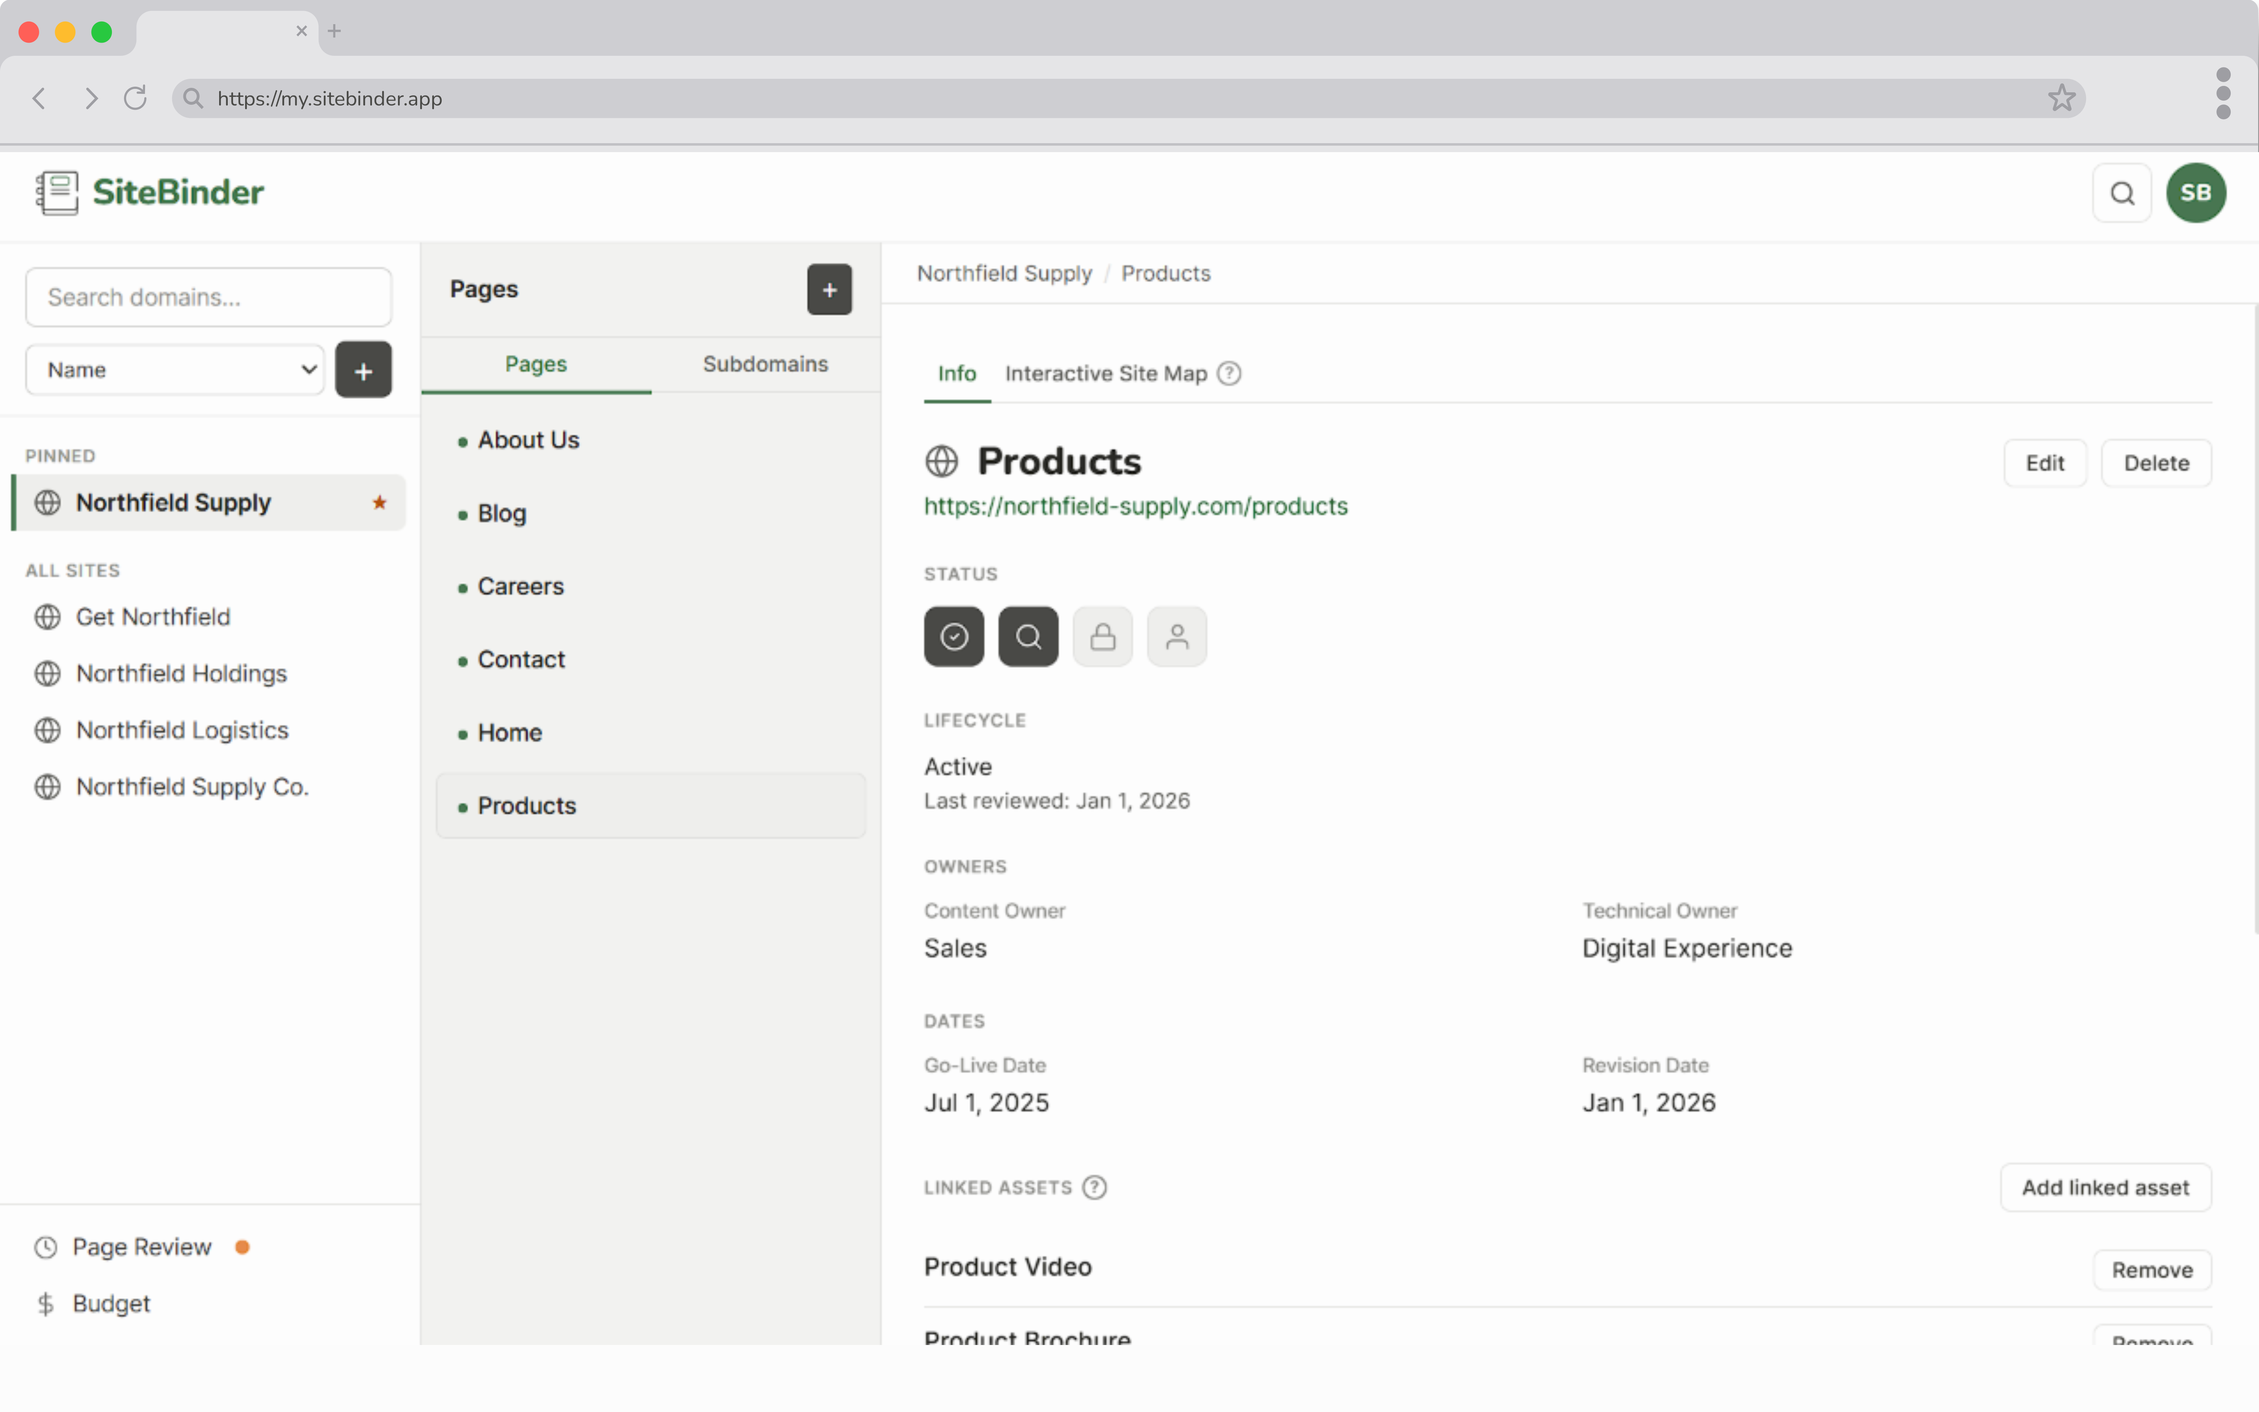The image size is (2259, 1412).
Task: Switch to the Subdomains tab
Action: pos(765,364)
